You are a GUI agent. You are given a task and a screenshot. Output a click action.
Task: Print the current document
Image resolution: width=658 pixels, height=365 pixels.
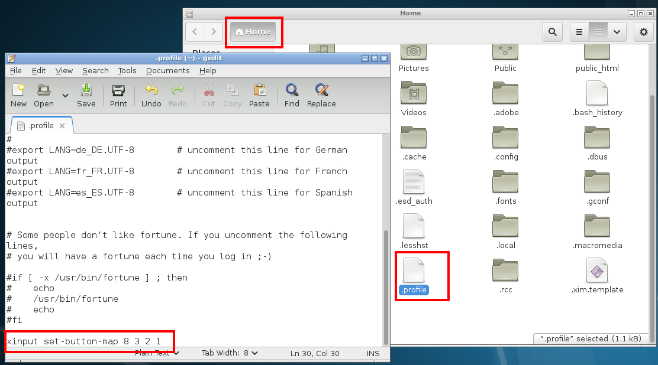pyautogui.click(x=118, y=95)
